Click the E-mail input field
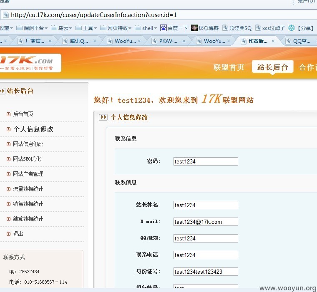This screenshot has height=292, width=317. pyautogui.click(x=206, y=222)
